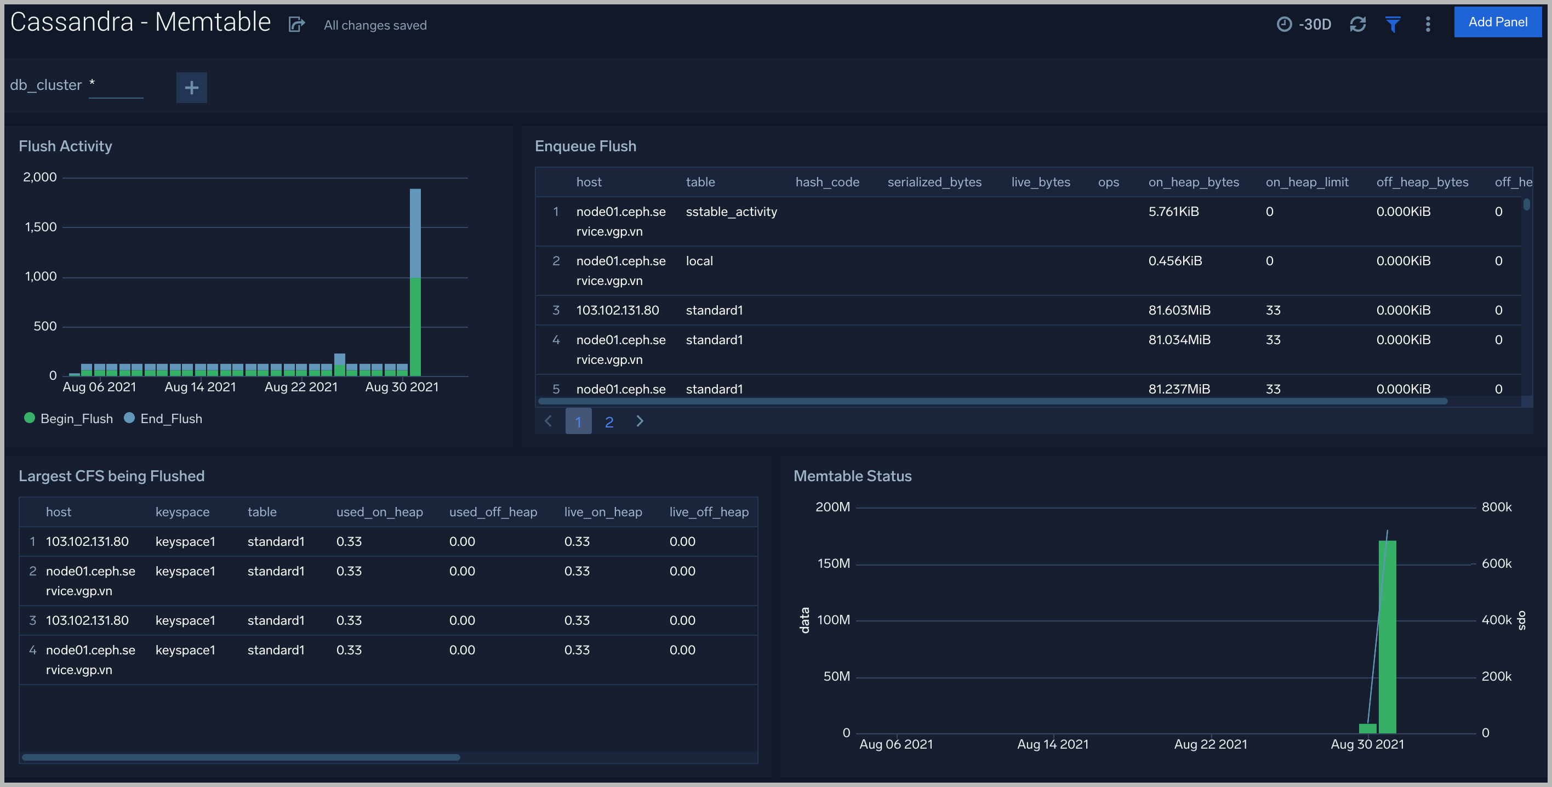
Task: Click the clock time range icon
Action: [x=1284, y=24]
